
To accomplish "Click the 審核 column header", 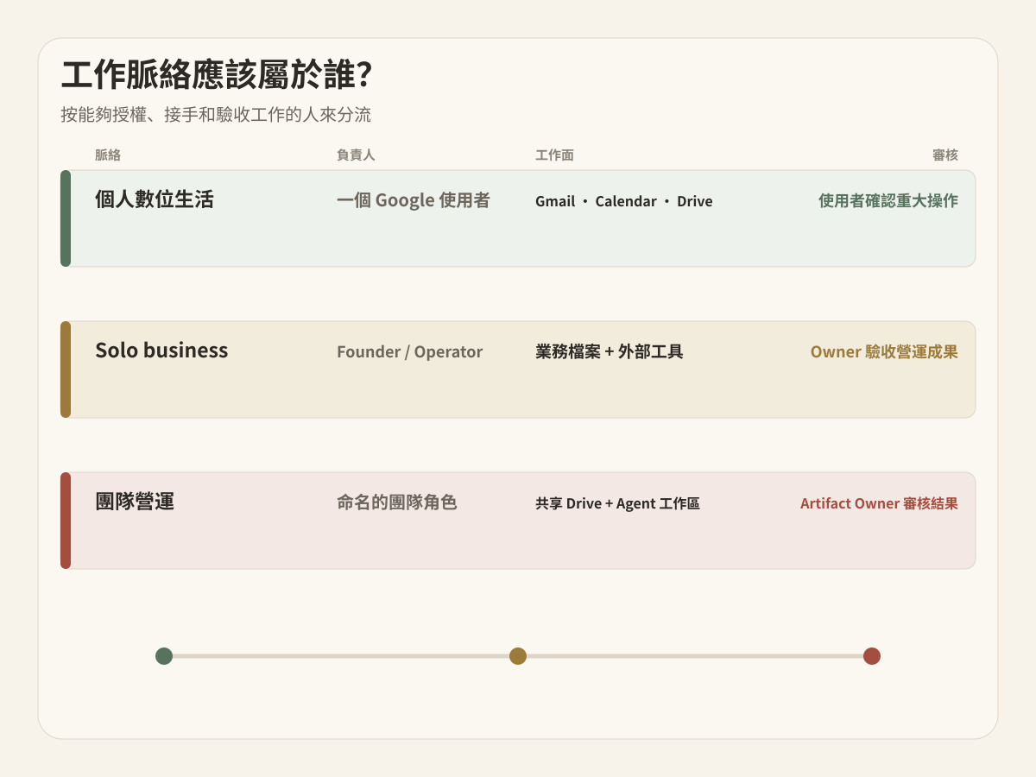I will click(945, 155).
